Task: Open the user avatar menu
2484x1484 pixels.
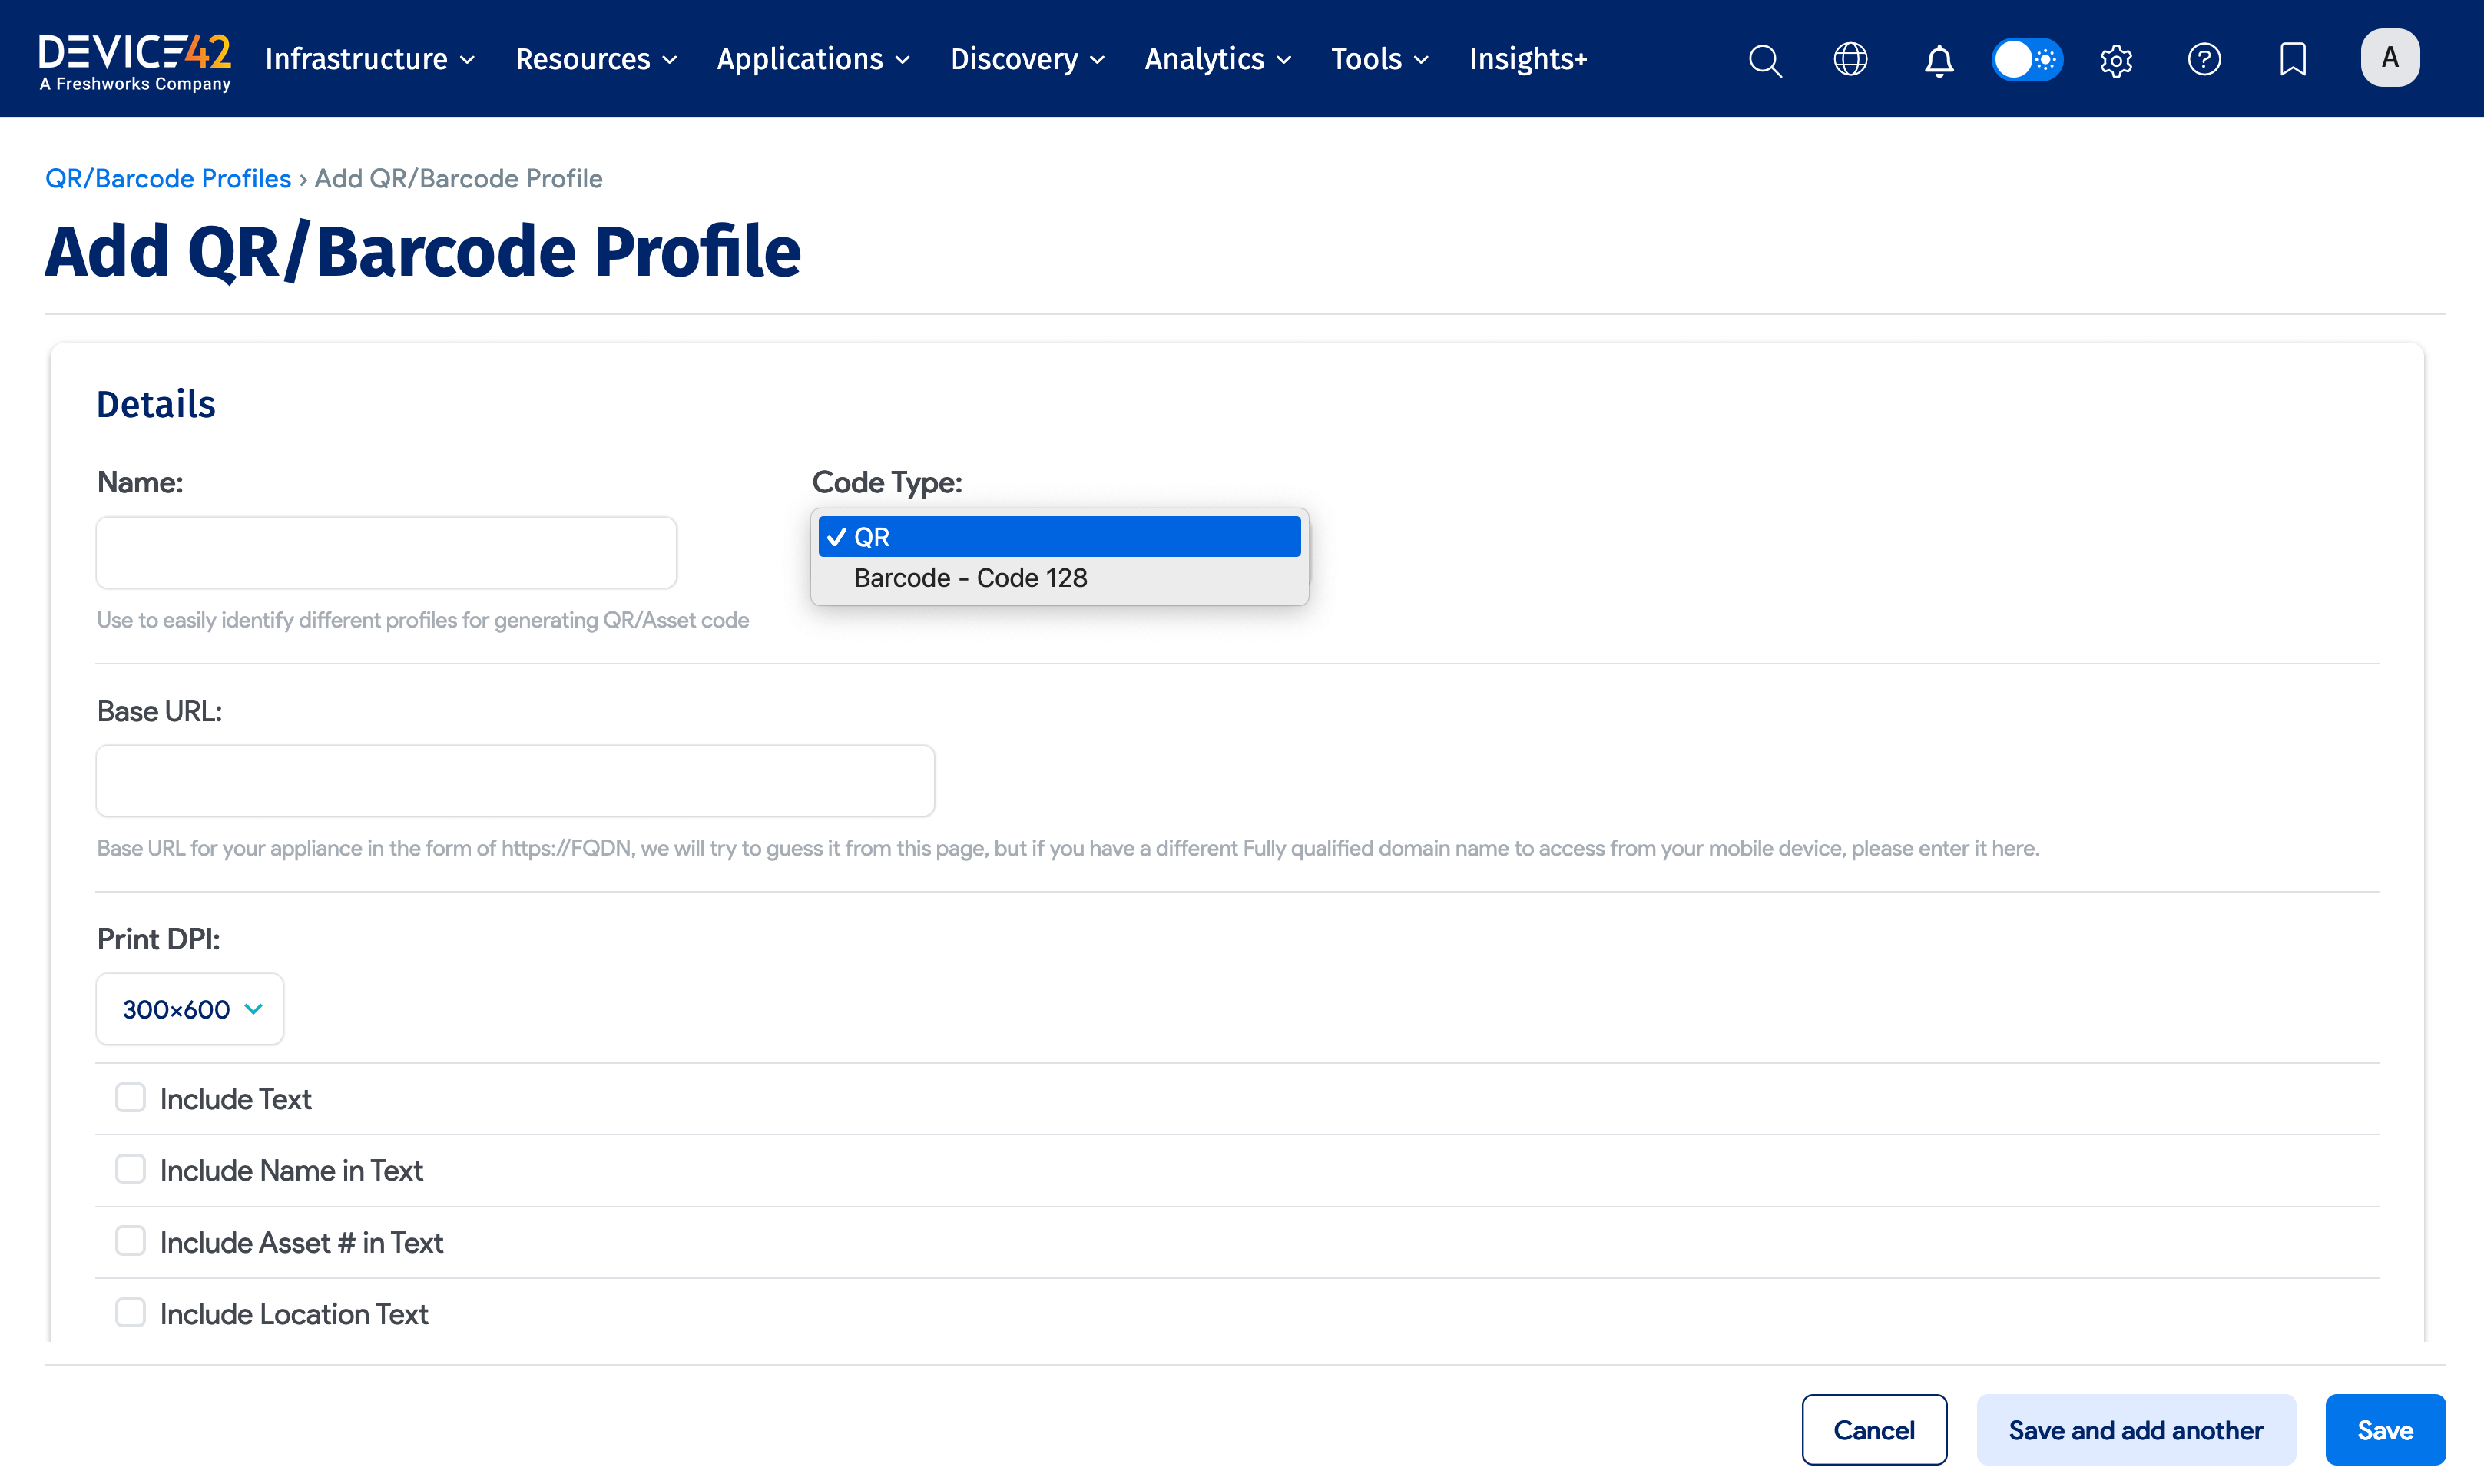Action: tap(2390, 57)
